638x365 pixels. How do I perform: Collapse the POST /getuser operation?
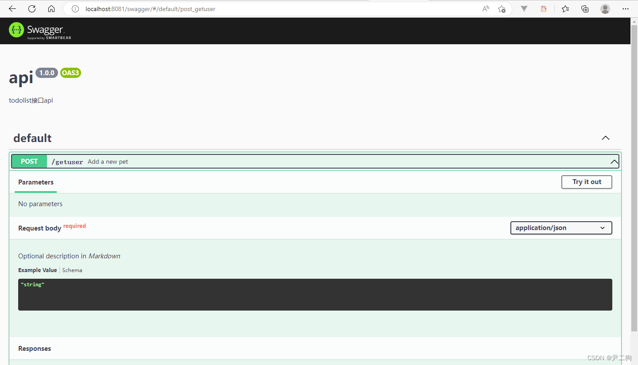point(614,161)
